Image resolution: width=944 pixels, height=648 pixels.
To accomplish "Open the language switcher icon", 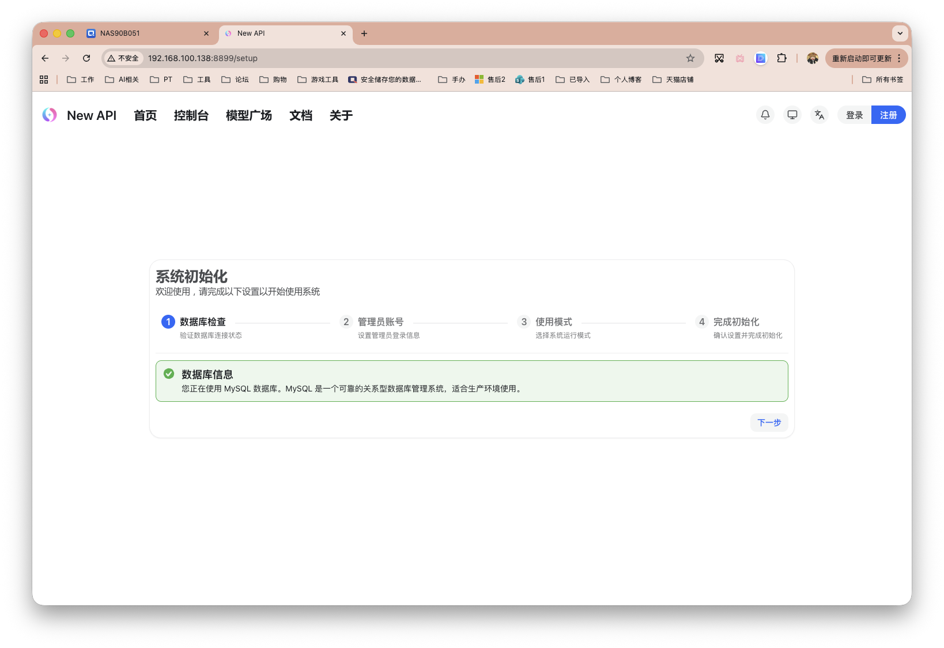I will click(819, 115).
